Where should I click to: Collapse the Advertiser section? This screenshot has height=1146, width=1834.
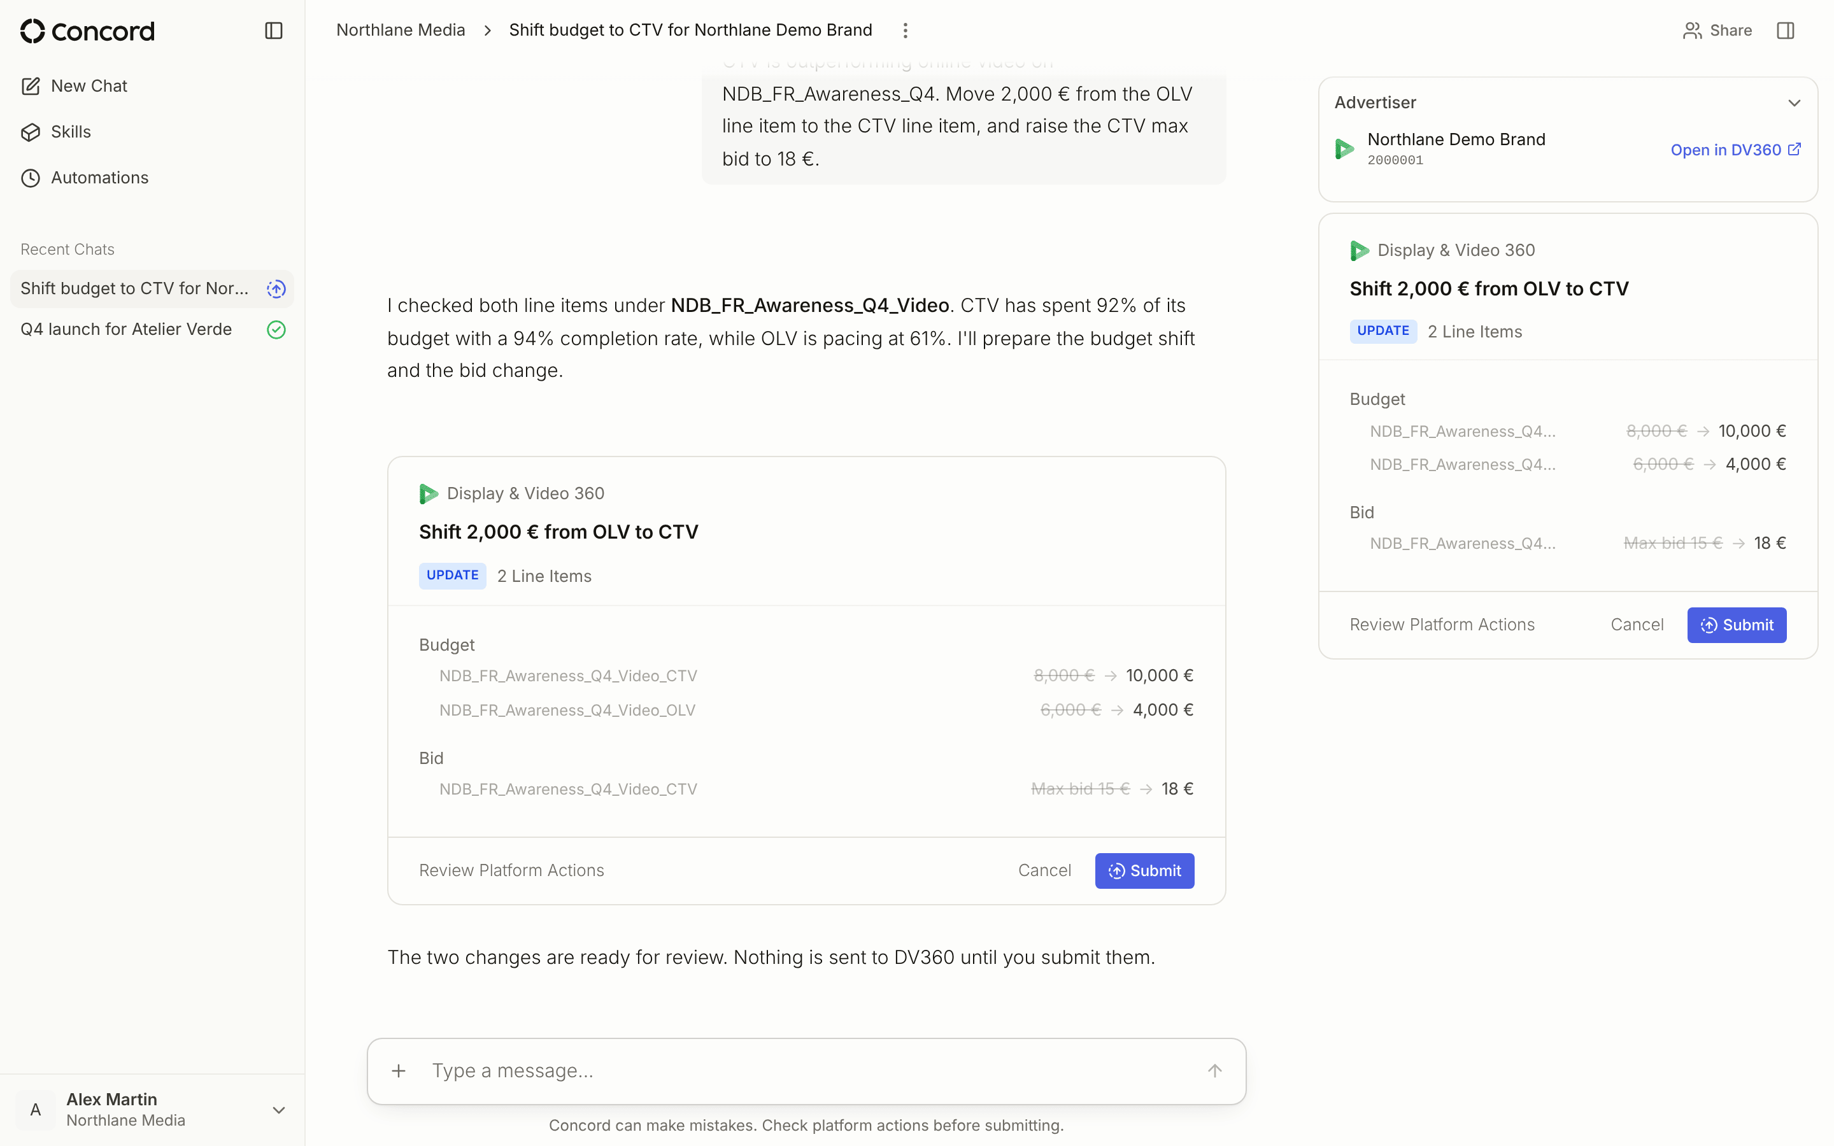click(x=1794, y=103)
